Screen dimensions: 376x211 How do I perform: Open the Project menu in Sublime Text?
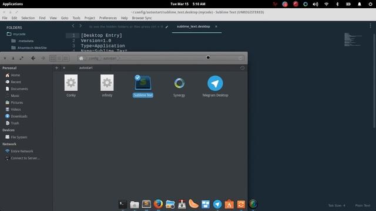click(89, 18)
